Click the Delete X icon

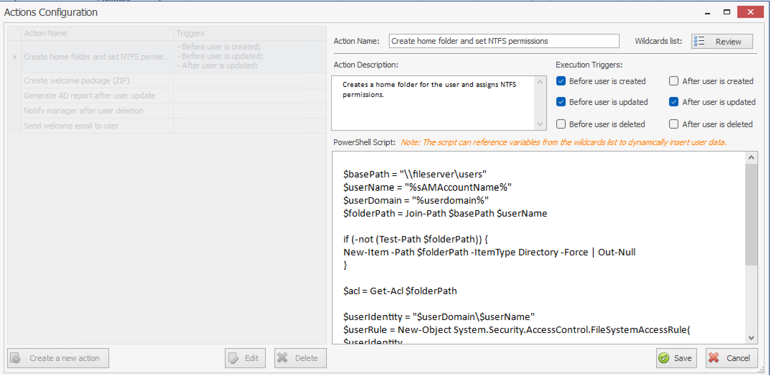282,358
